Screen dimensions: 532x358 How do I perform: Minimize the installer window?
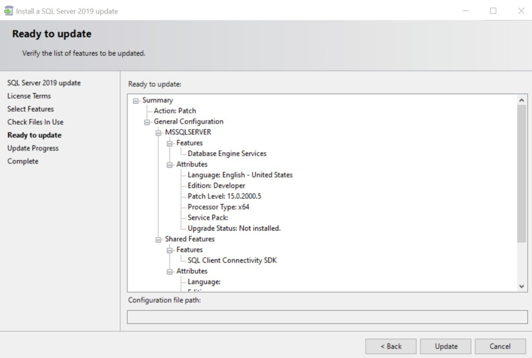click(x=466, y=11)
